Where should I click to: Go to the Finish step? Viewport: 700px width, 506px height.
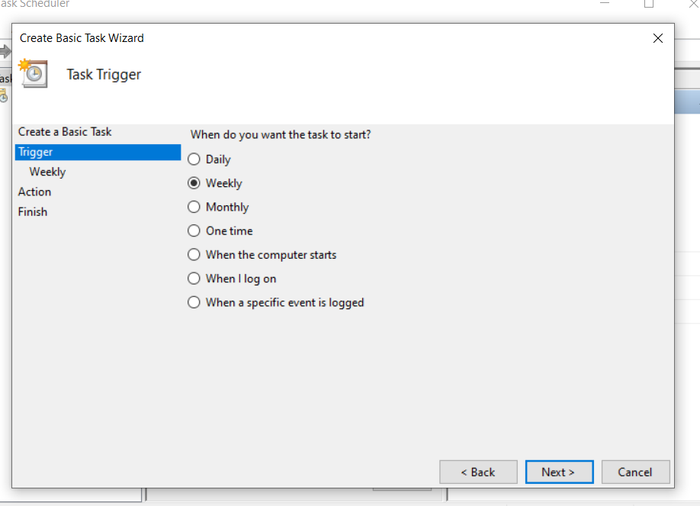pos(33,212)
